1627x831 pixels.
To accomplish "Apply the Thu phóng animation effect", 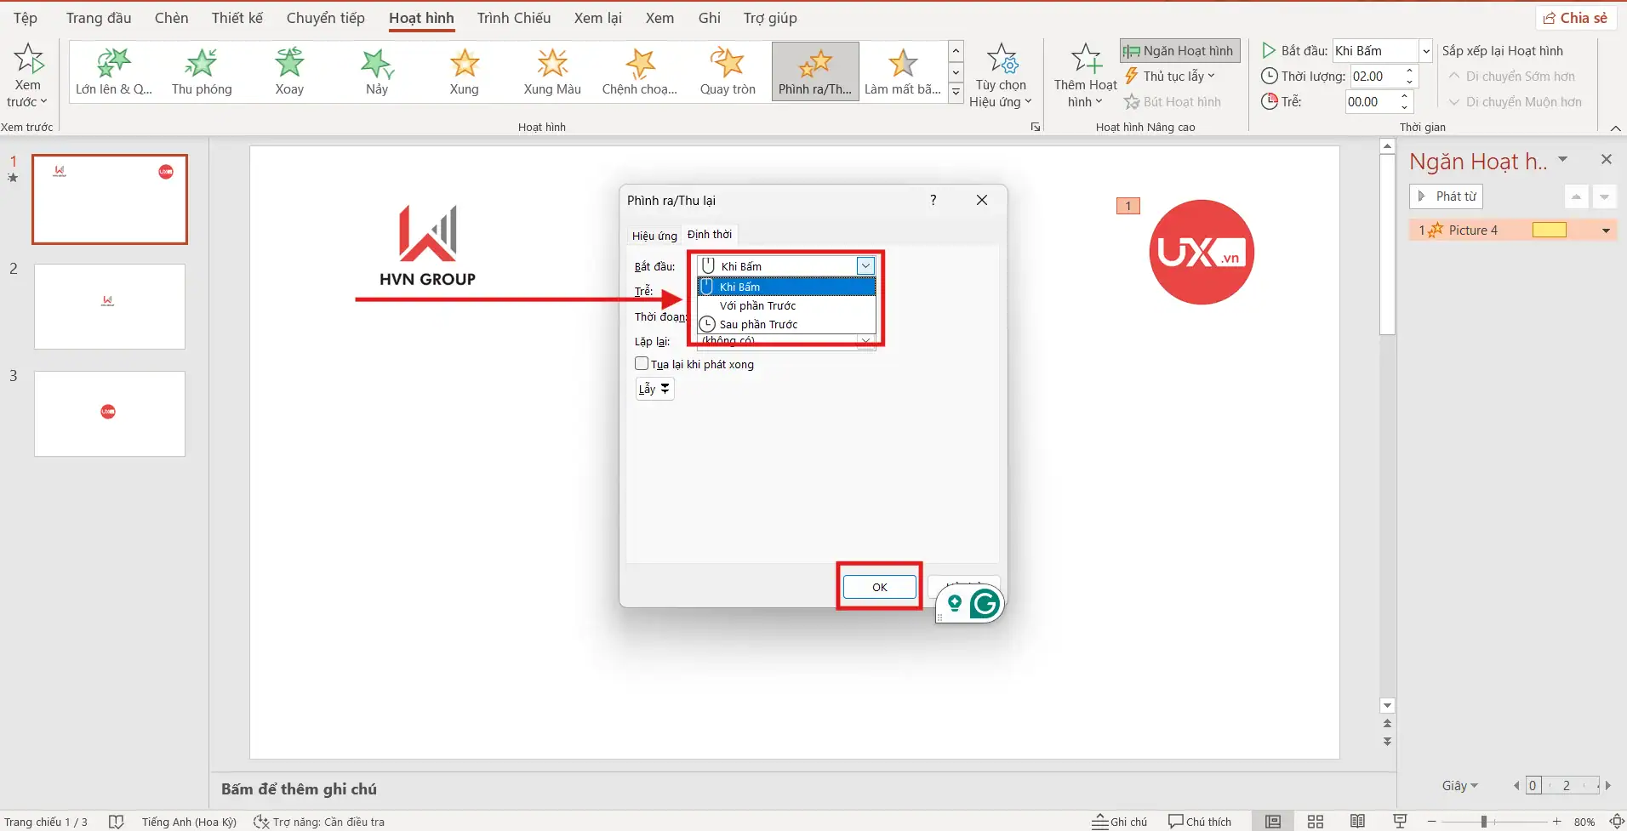I will point(202,71).
